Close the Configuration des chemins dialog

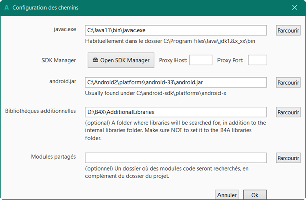(295, 8)
